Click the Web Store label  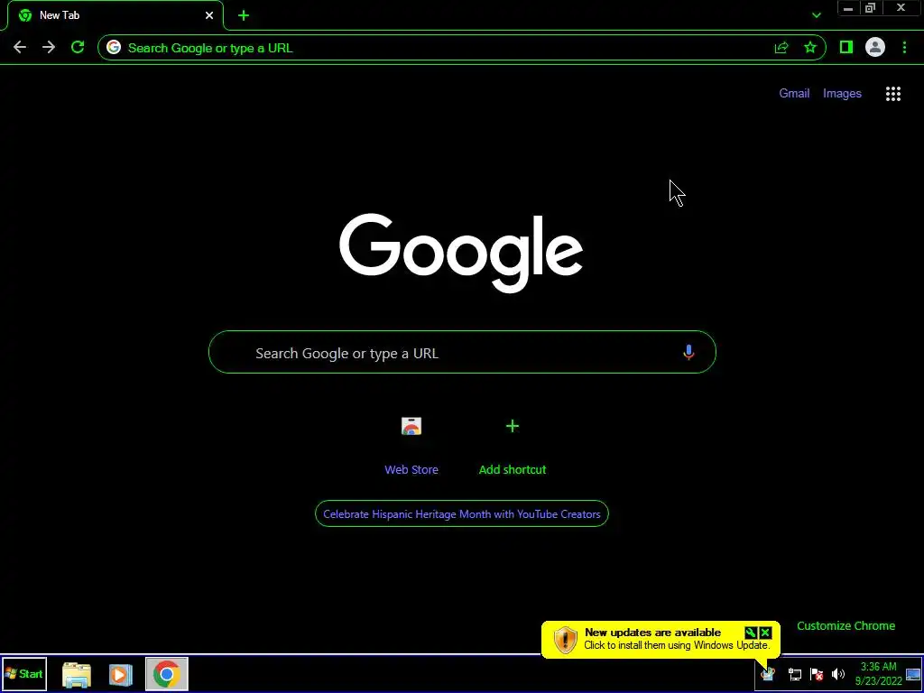coord(411,469)
